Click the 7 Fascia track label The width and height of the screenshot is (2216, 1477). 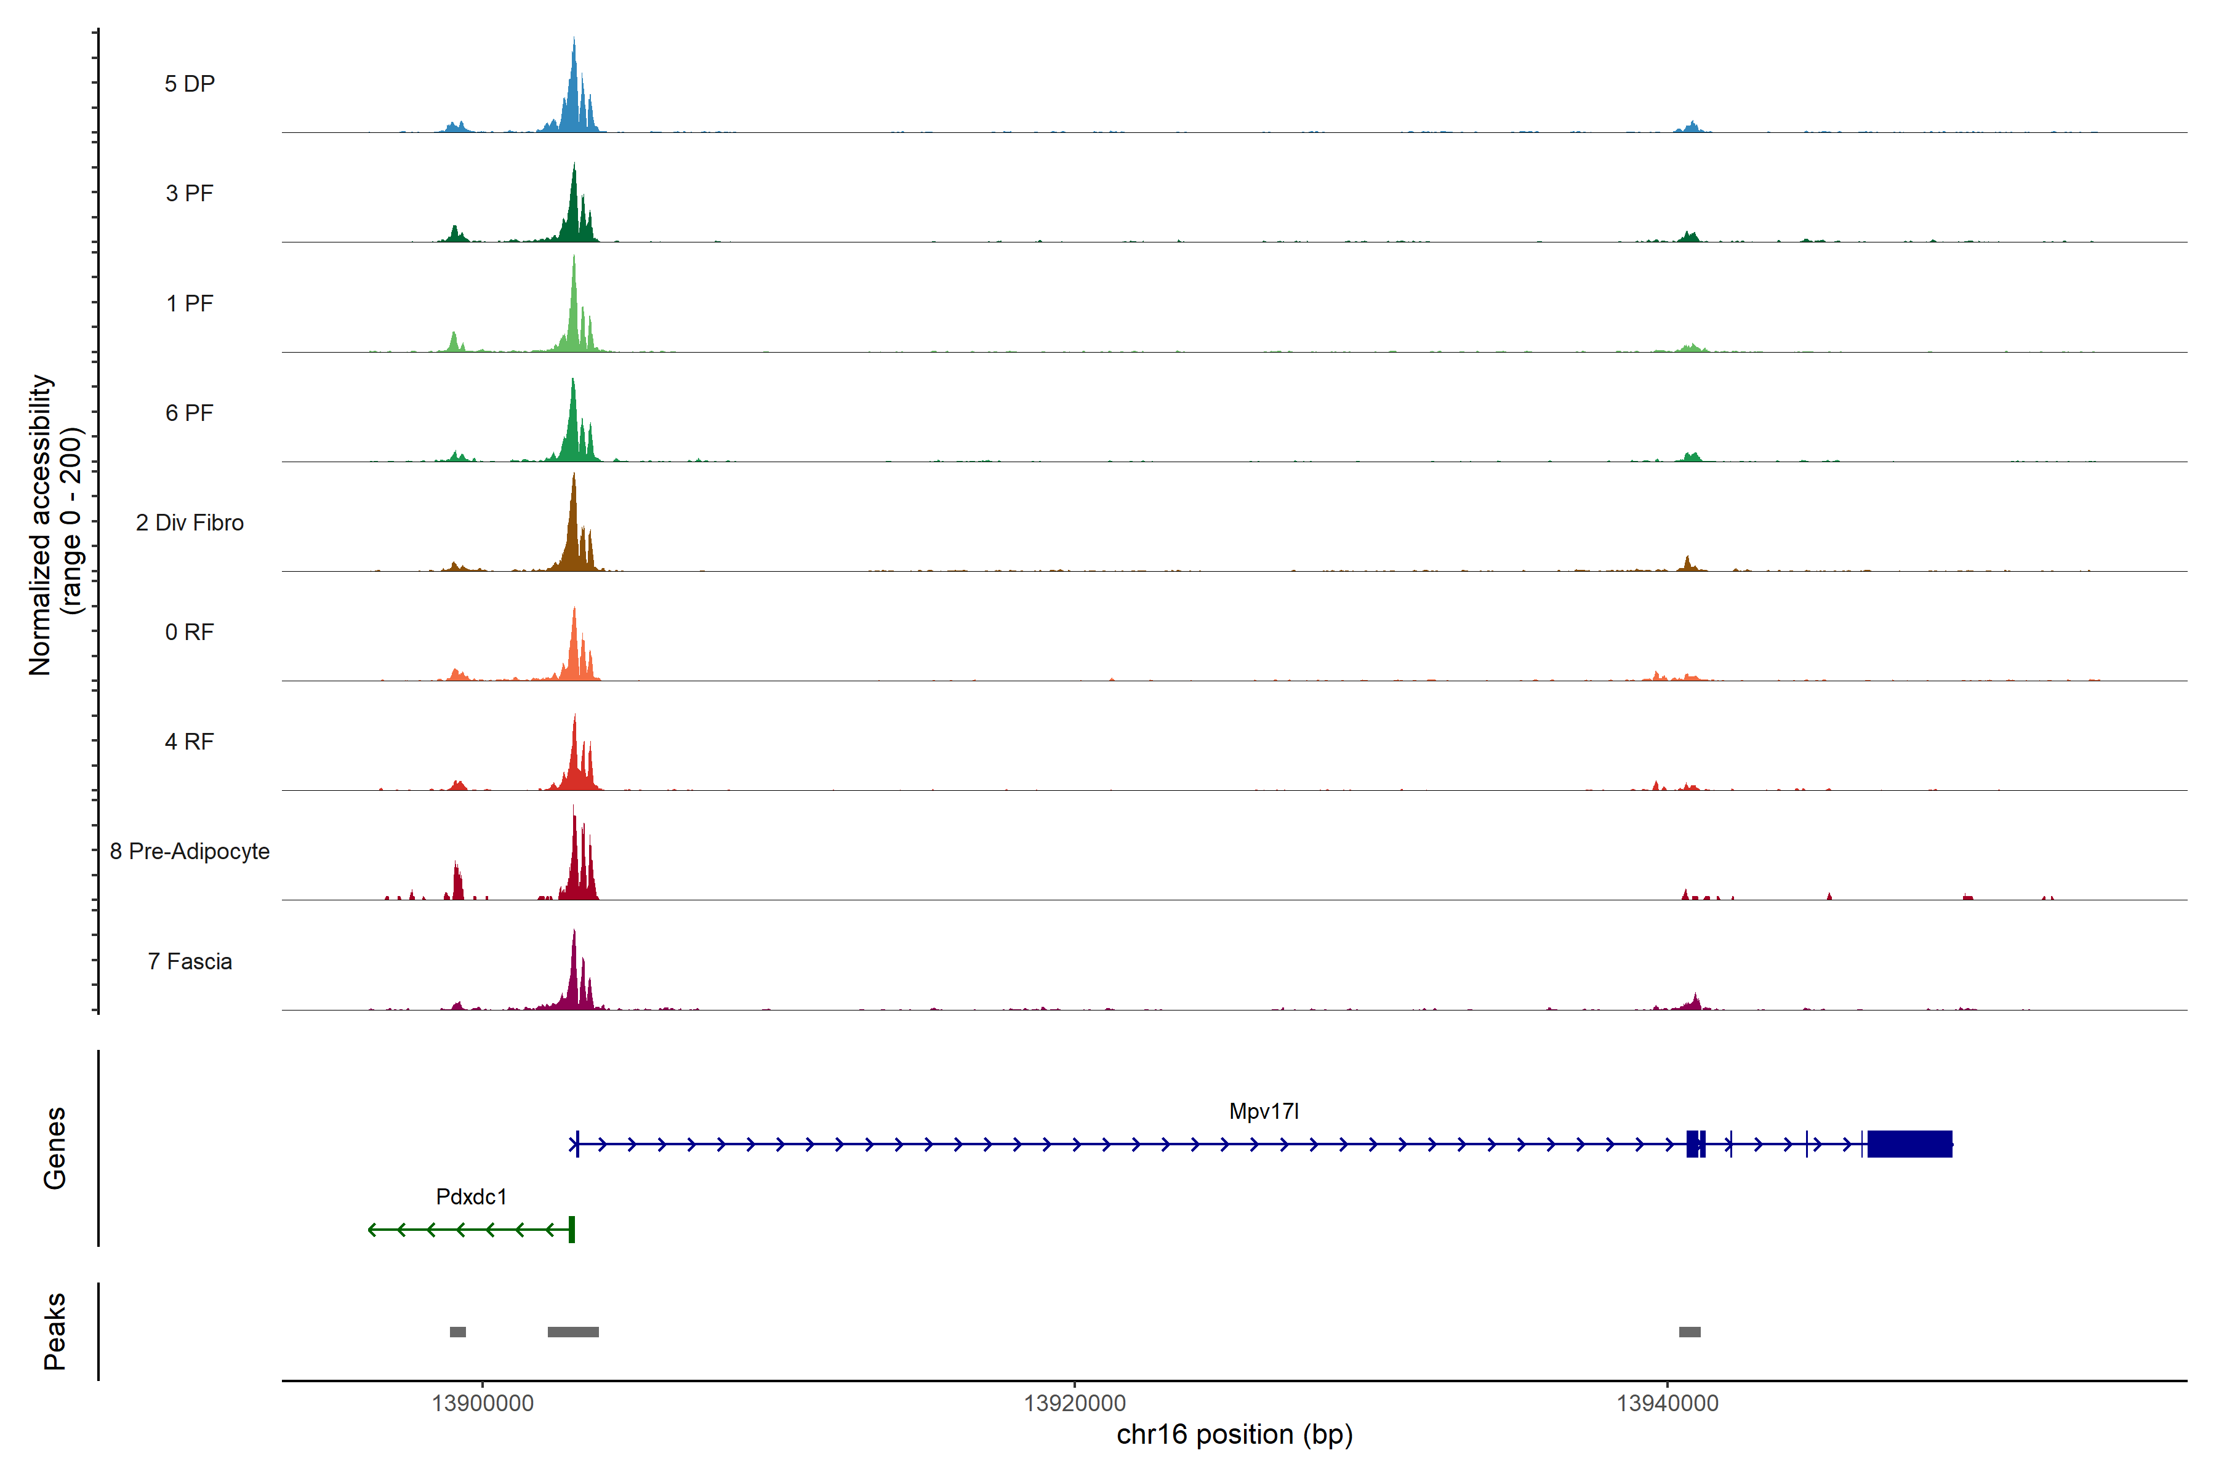pyautogui.click(x=190, y=962)
